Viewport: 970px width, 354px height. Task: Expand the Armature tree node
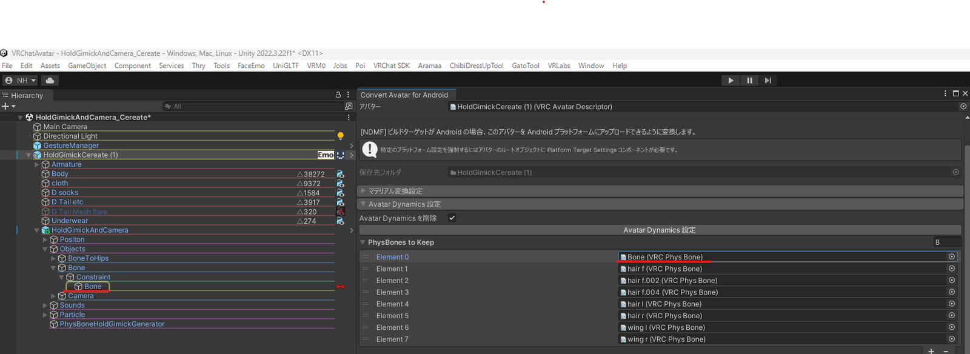pos(37,164)
